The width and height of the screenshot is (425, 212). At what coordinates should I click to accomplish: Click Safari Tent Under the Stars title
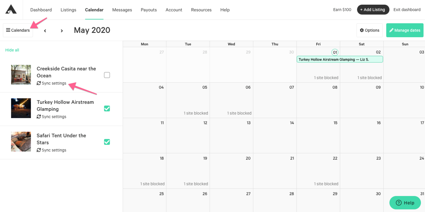click(62, 139)
